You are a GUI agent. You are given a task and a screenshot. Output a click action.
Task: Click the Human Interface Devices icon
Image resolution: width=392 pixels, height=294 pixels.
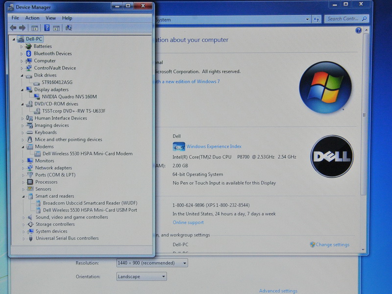click(x=29, y=118)
